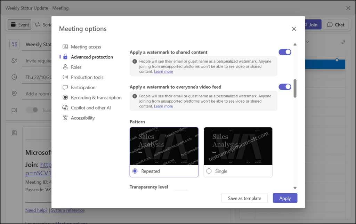Click the Single watermark preview thumbnail
The width and height of the screenshot is (356, 224).
238,146
